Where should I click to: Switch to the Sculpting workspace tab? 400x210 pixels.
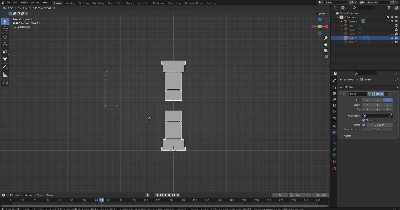(84, 3)
